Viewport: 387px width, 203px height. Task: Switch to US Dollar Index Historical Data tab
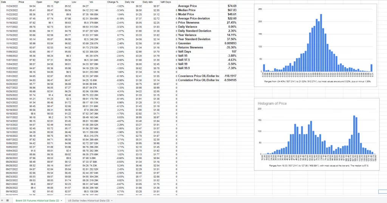(x=89, y=200)
